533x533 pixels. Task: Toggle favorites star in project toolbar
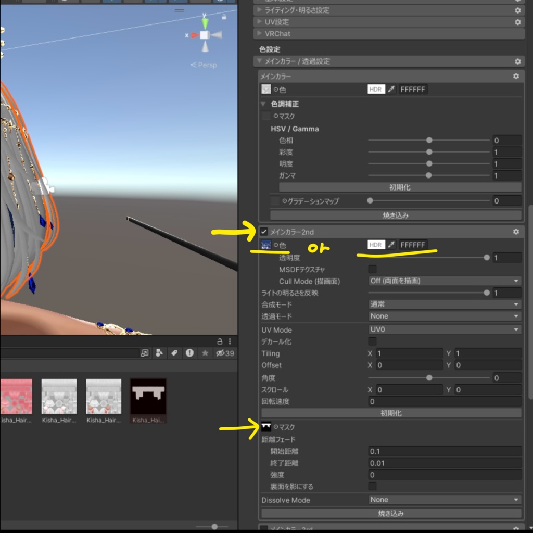pyautogui.click(x=205, y=353)
